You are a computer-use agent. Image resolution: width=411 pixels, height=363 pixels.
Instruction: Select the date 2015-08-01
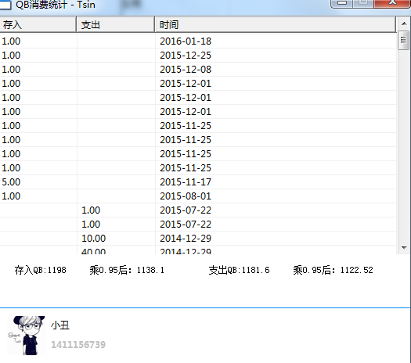186,196
